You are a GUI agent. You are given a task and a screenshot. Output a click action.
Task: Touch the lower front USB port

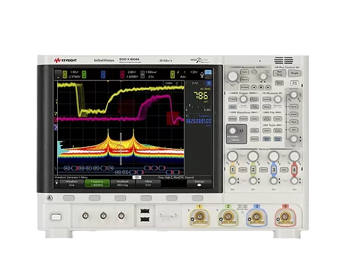(145, 219)
